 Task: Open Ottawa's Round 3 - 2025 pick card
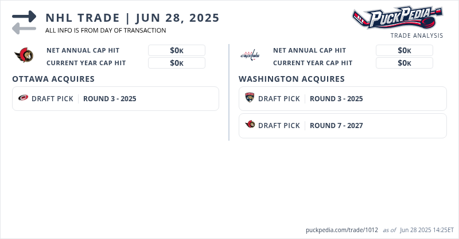[x=115, y=98]
